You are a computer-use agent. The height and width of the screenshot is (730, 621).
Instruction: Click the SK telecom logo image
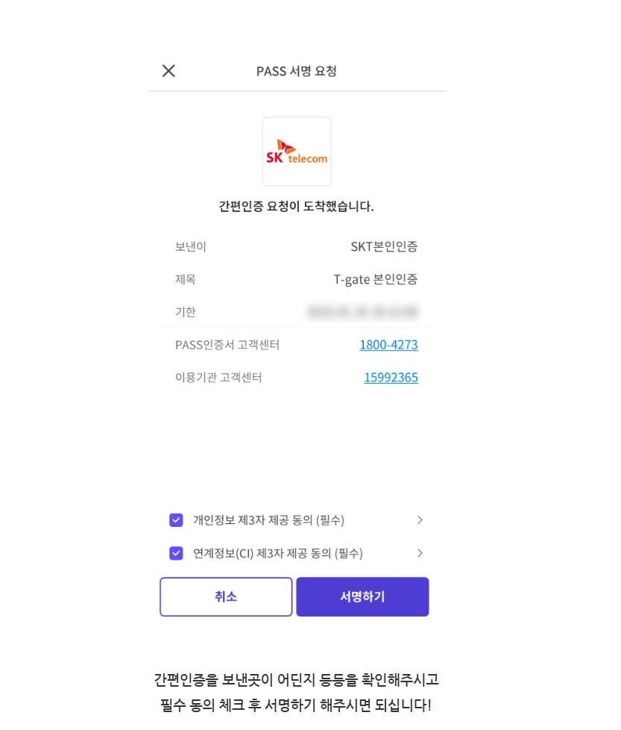[x=297, y=152]
